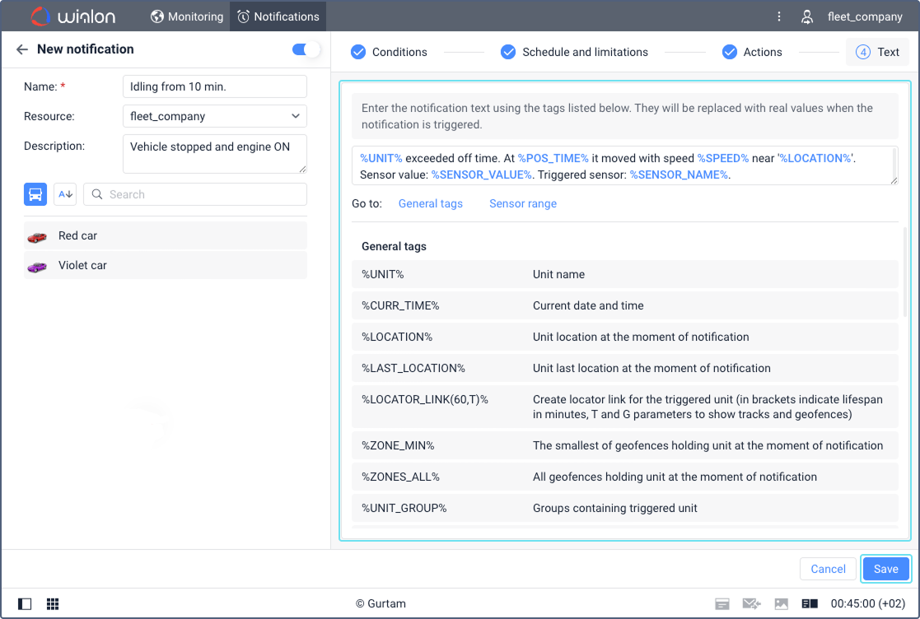Click the units bus icon button

coord(35,194)
